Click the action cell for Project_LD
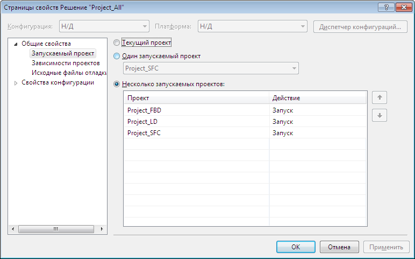 [318, 122]
